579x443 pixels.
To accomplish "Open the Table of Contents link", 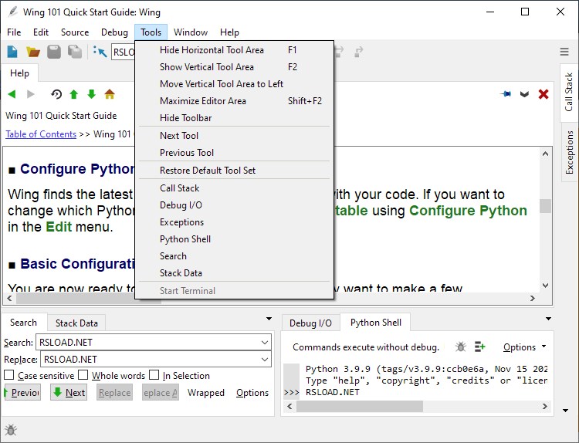I will tap(41, 134).
